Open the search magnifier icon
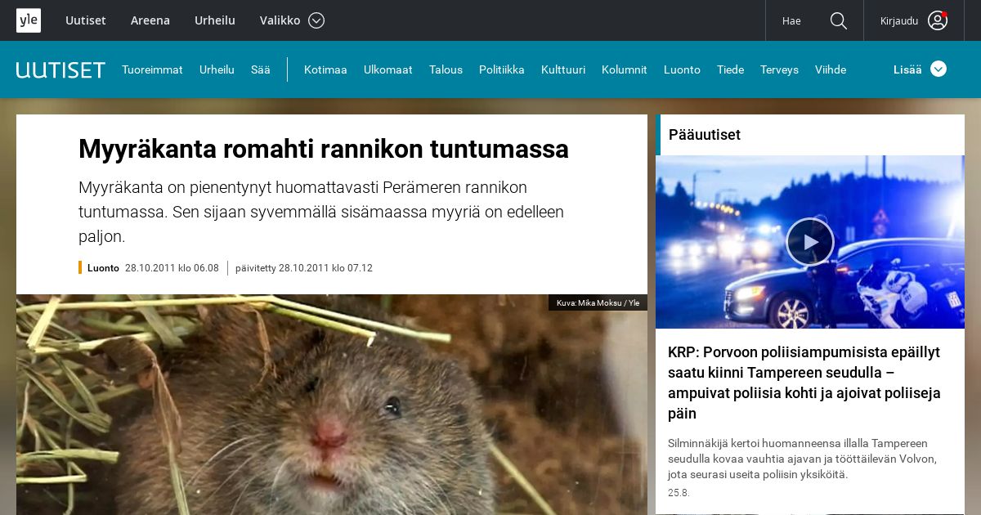The width and height of the screenshot is (981, 515). pyautogui.click(x=839, y=20)
